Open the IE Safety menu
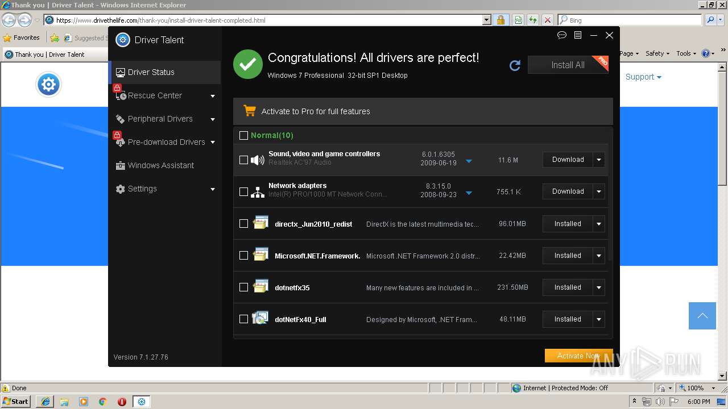Screen dimensions: 728x409 657,53
